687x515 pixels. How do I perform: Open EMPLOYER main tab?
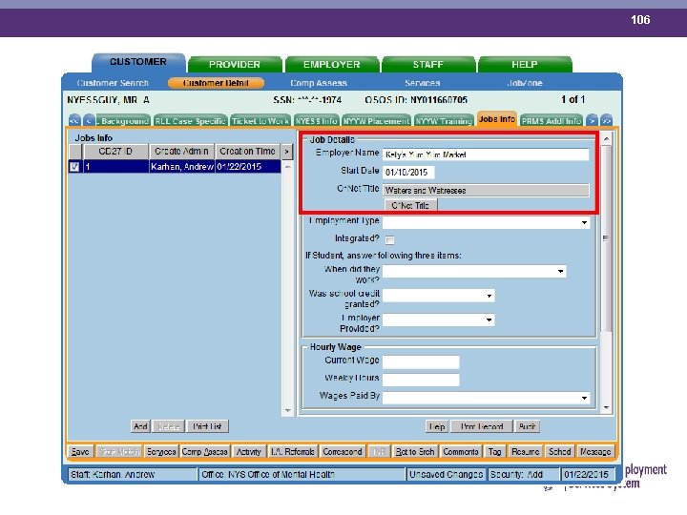(332, 65)
